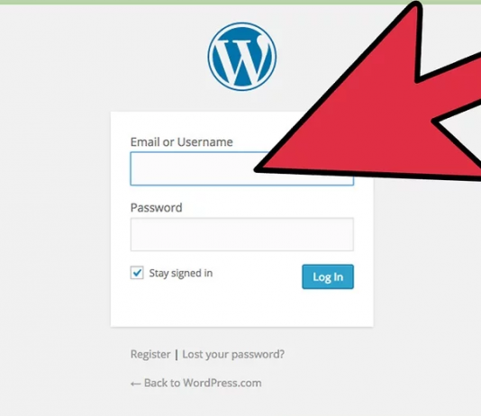Uncheck the Stay signed in checkbox
The width and height of the screenshot is (481, 416).
(137, 273)
